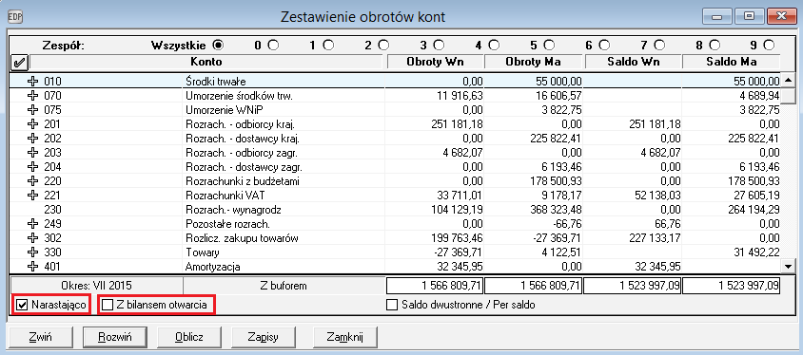The width and height of the screenshot is (803, 355).
Task: Click the Konto column header
Action: click(x=206, y=63)
